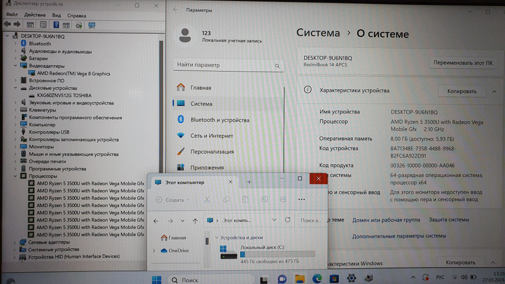Image resolution: width=505 pixels, height=284 pixels.
Task: Go up one folder level in File Explorer
Action: (195, 221)
